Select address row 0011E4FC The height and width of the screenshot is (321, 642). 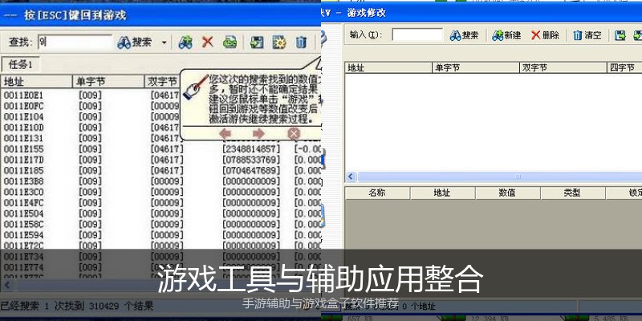pos(24,203)
